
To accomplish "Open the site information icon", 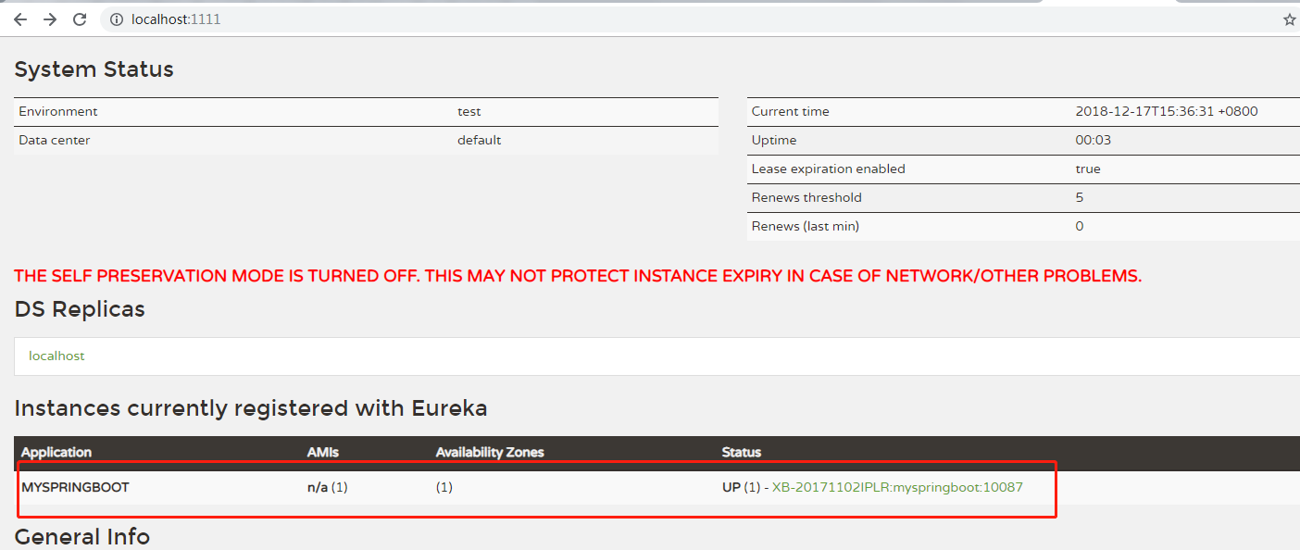I will coord(116,19).
